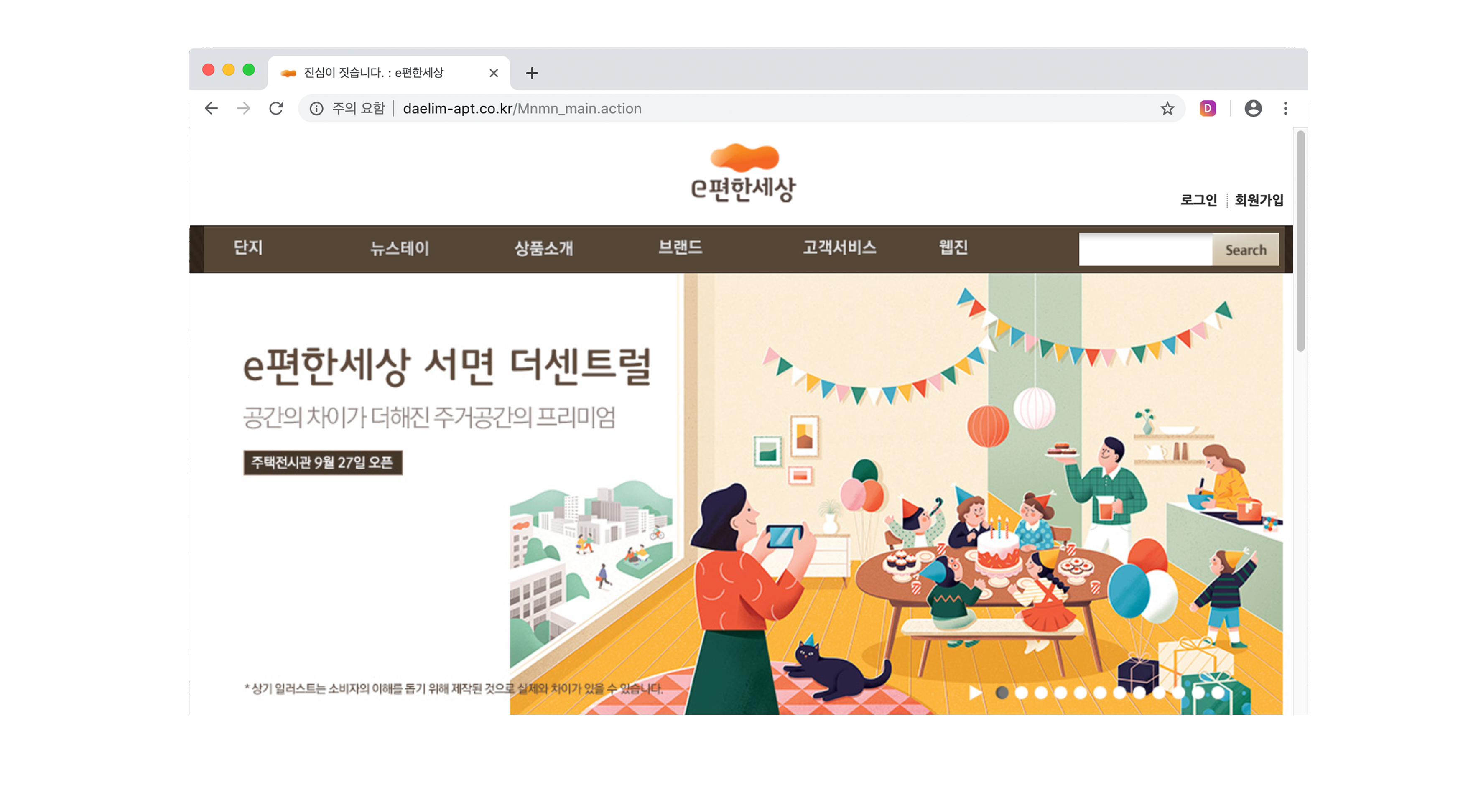Viewport: 1463px width, 790px height.
Task: Click the Search button
Action: (x=1246, y=249)
